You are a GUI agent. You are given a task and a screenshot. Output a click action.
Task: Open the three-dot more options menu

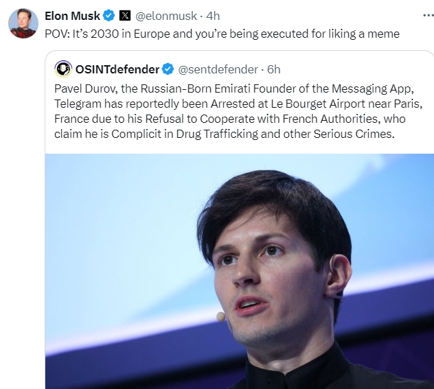pos(419,15)
